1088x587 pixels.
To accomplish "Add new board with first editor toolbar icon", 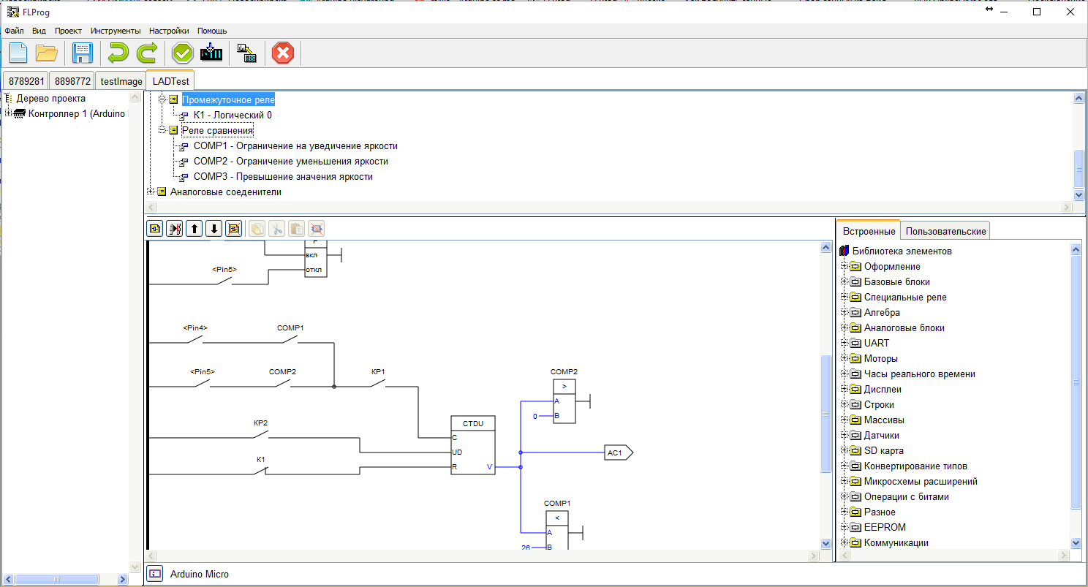I will pyautogui.click(x=155, y=228).
